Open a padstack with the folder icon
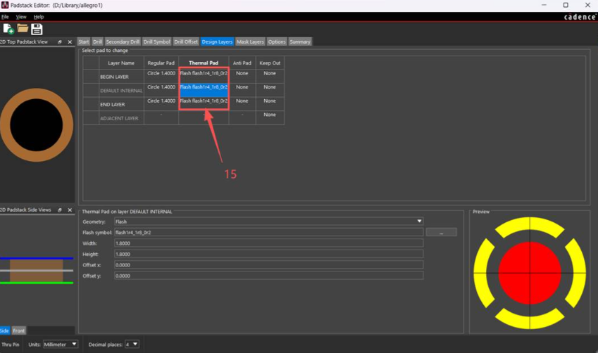 [23, 28]
